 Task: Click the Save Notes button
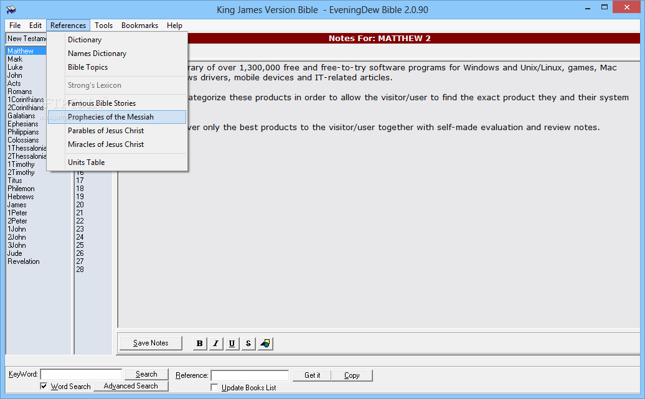coord(151,343)
